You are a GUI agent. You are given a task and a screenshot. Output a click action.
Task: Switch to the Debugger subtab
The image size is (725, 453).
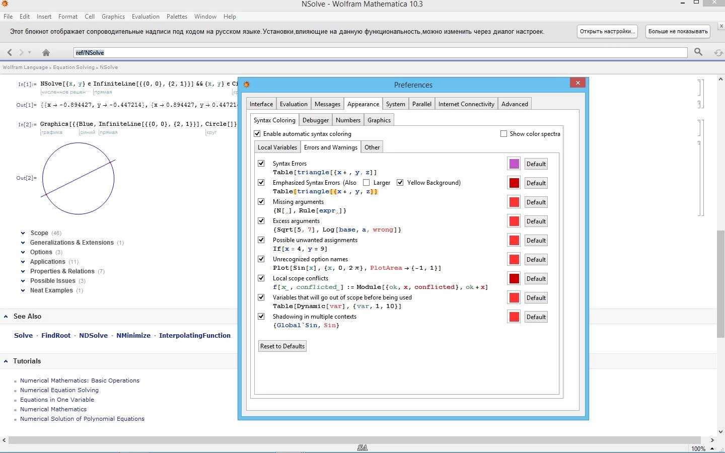pyautogui.click(x=316, y=120)
